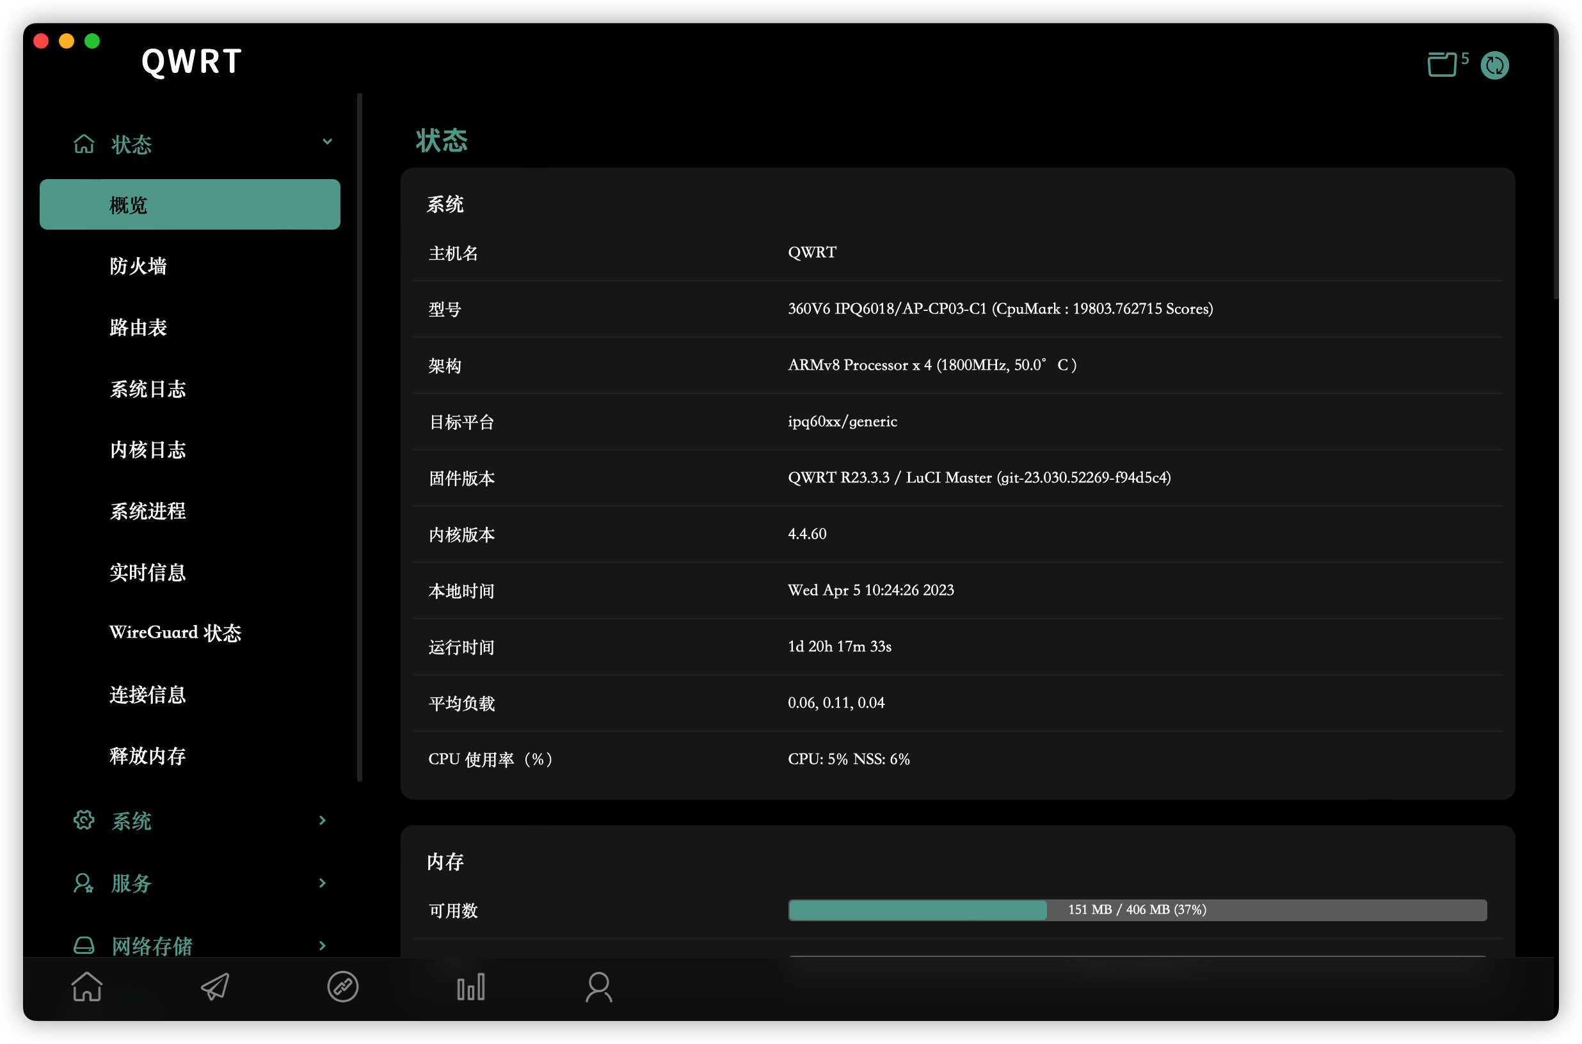Image resolution: width=1582 pixels, height=1044 pixels.
Task: Go to 系统日志 page
Action: 148,389
